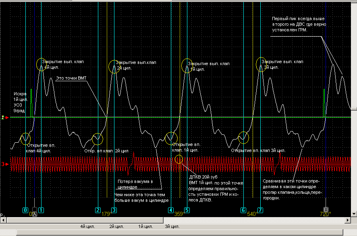Select timeline marker 6
The width and height of the screenshot is (357, 236).
click(243, 210)
